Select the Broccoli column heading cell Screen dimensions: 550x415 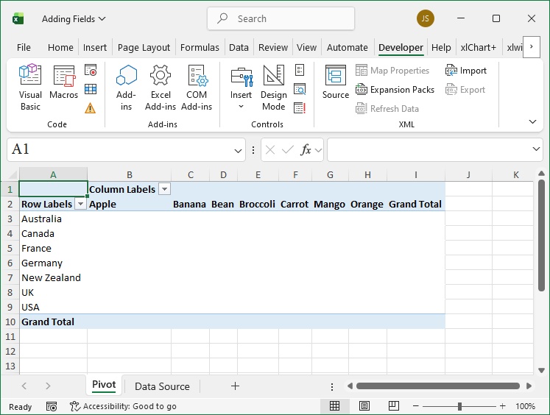pos(258,204)
